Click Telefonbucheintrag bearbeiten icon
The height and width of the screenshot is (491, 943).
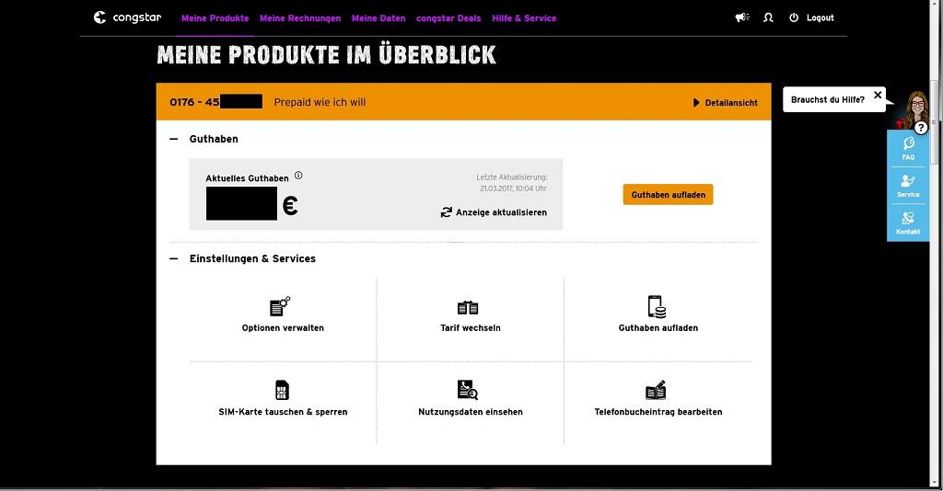click(x=656, y=391)
